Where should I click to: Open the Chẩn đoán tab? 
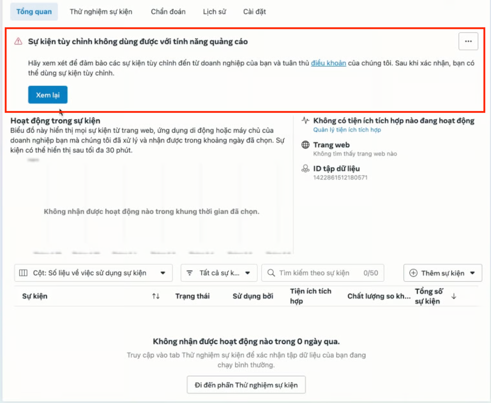pos(168,12)
